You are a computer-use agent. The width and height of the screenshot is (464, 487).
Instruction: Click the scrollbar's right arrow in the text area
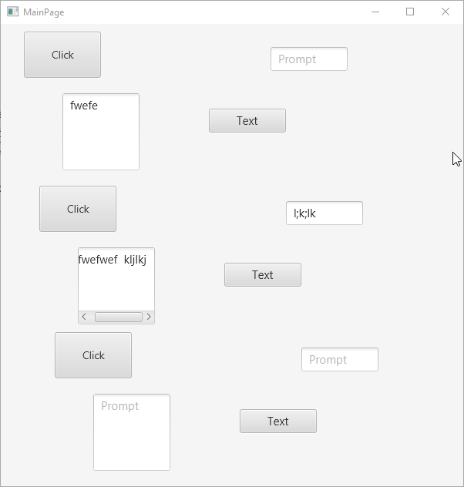point(149,317)
